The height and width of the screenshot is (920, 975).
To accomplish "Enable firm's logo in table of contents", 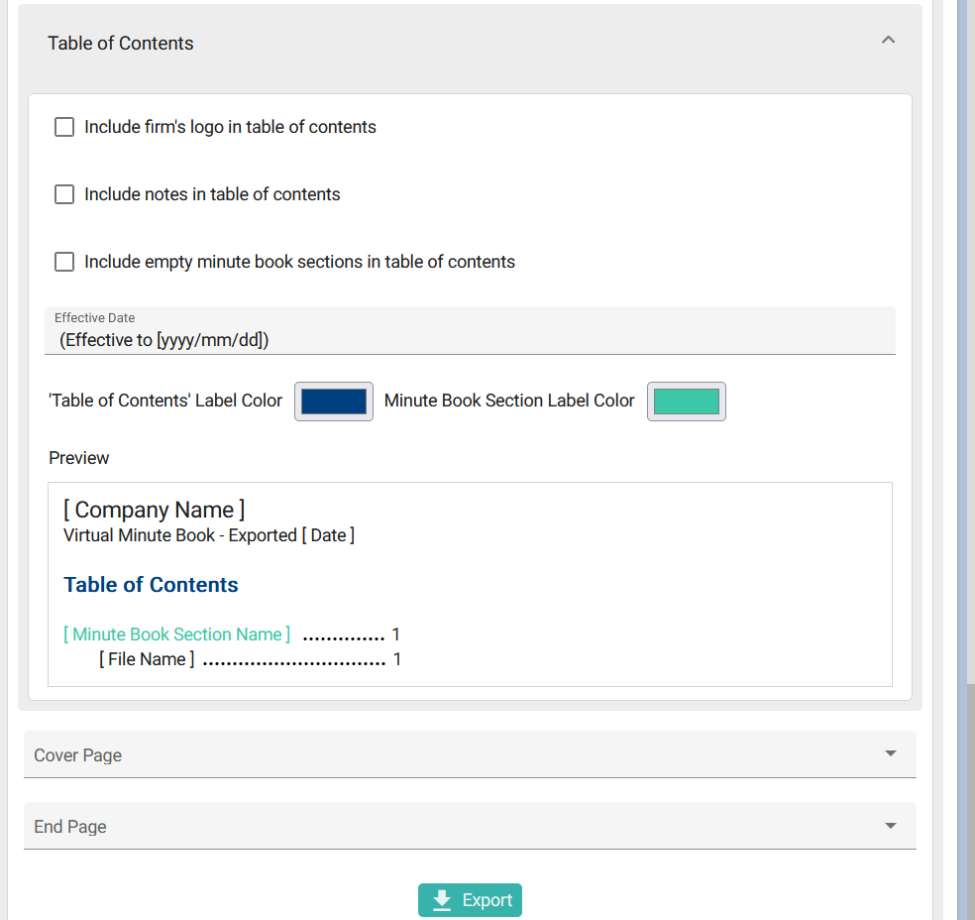I will (x=64, y=127).
